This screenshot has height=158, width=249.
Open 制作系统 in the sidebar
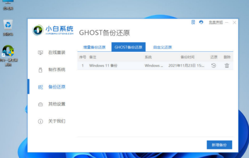click(57, 70)
